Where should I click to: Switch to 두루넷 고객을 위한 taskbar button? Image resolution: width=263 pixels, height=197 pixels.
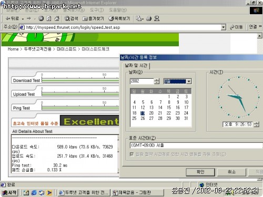coord(84,193)
